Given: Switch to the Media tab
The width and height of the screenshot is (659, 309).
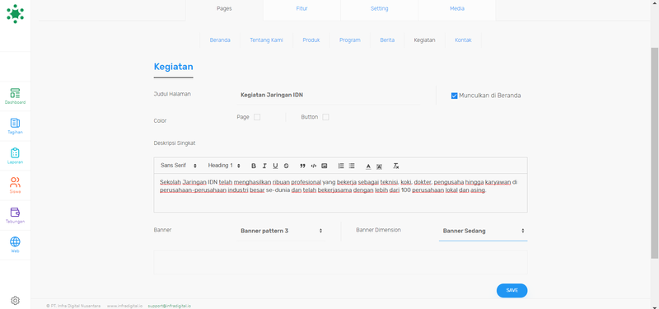Looking at the screenshot, I should tap(457, 9).
